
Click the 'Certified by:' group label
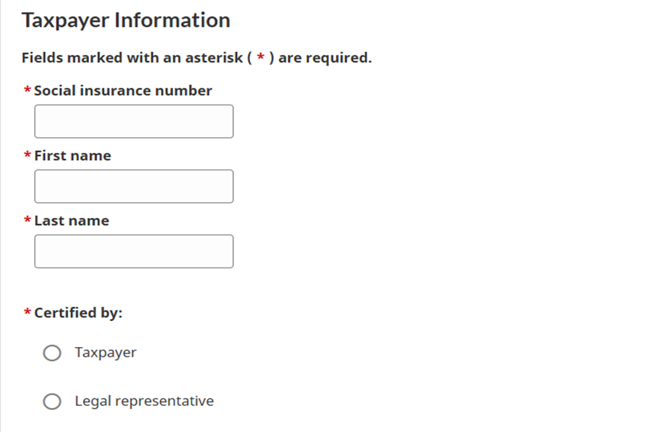[79, 312]
